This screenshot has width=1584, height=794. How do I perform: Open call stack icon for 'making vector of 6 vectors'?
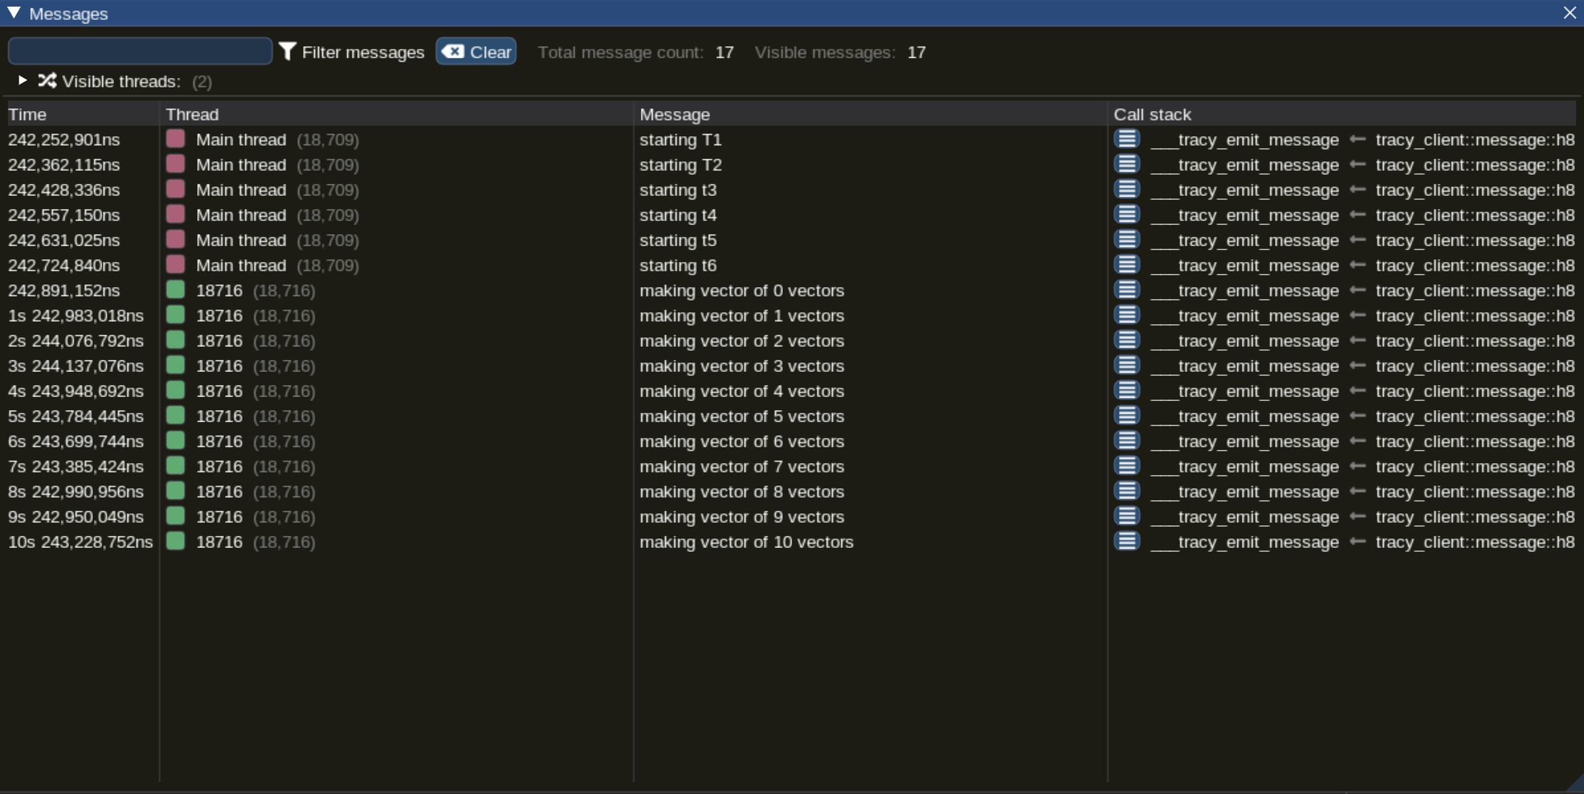pos(1126,441)
